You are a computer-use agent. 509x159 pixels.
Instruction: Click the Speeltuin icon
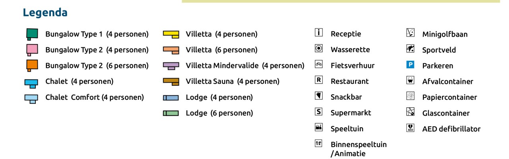(319, 128)
